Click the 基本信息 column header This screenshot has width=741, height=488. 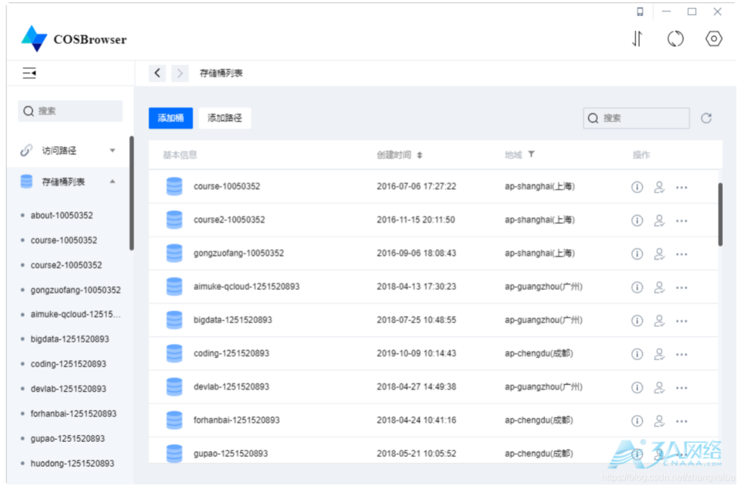click(179, 155)
